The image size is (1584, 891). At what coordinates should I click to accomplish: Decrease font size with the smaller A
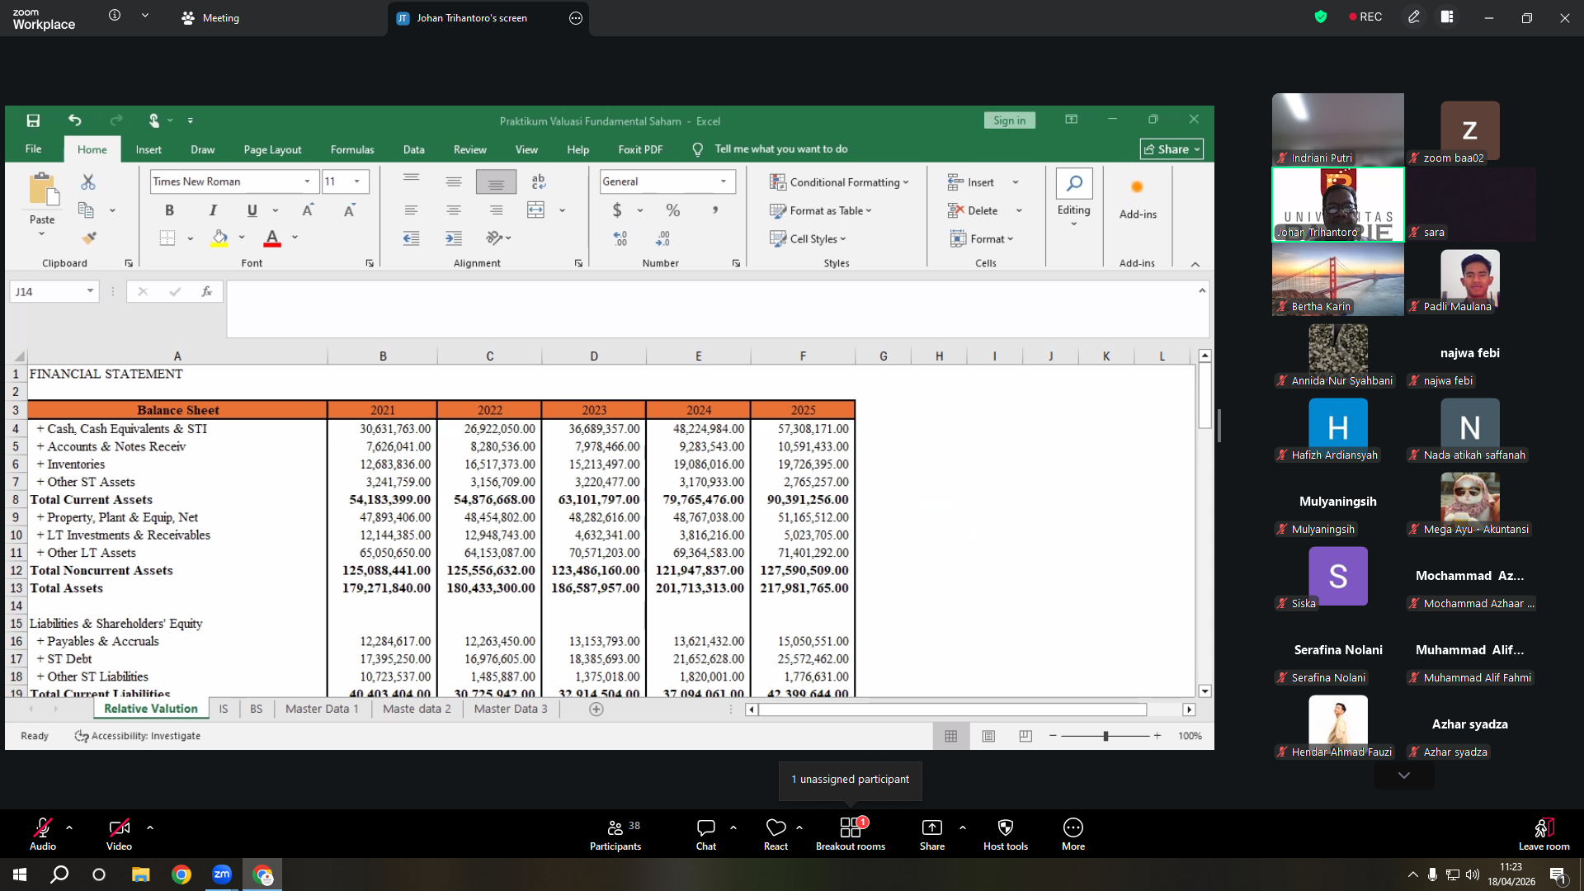[x=349, y=210]
